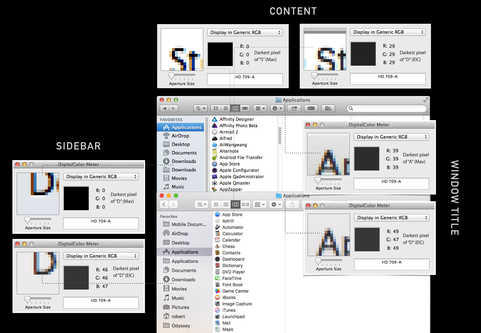
Task: Click the fullscreen arrows icon of the upper Finder window
Action: point(426,100)
